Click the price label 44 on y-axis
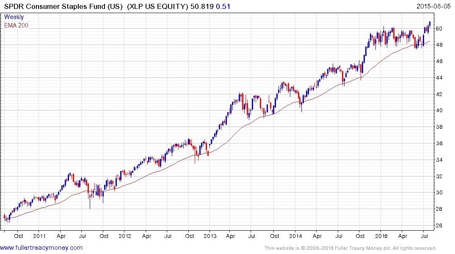455x254 pixels. [x=439, y=77]
